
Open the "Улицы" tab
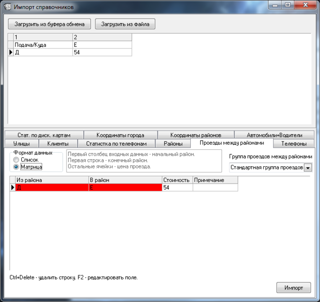pos(21,144)
